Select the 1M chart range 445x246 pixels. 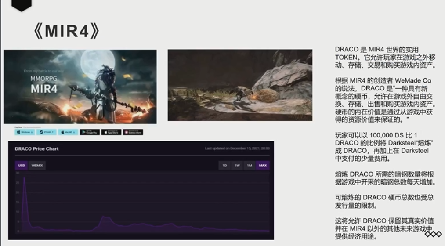click(x=250, y=166)
